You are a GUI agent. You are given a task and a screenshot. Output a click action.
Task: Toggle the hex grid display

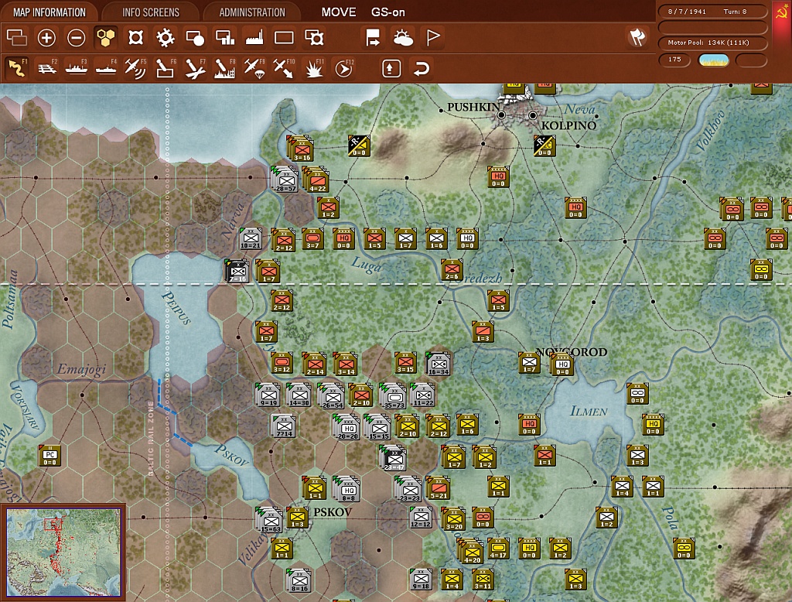pyautogui.click(x=106, y=38)
